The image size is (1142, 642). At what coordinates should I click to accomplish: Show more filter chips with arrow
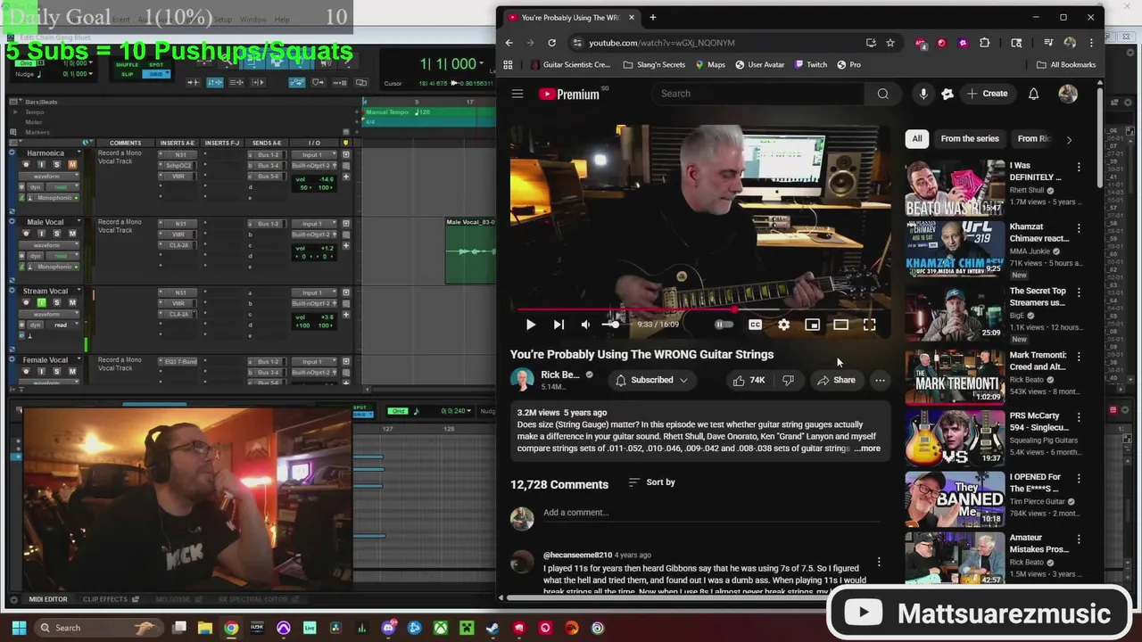(1069, 139)
